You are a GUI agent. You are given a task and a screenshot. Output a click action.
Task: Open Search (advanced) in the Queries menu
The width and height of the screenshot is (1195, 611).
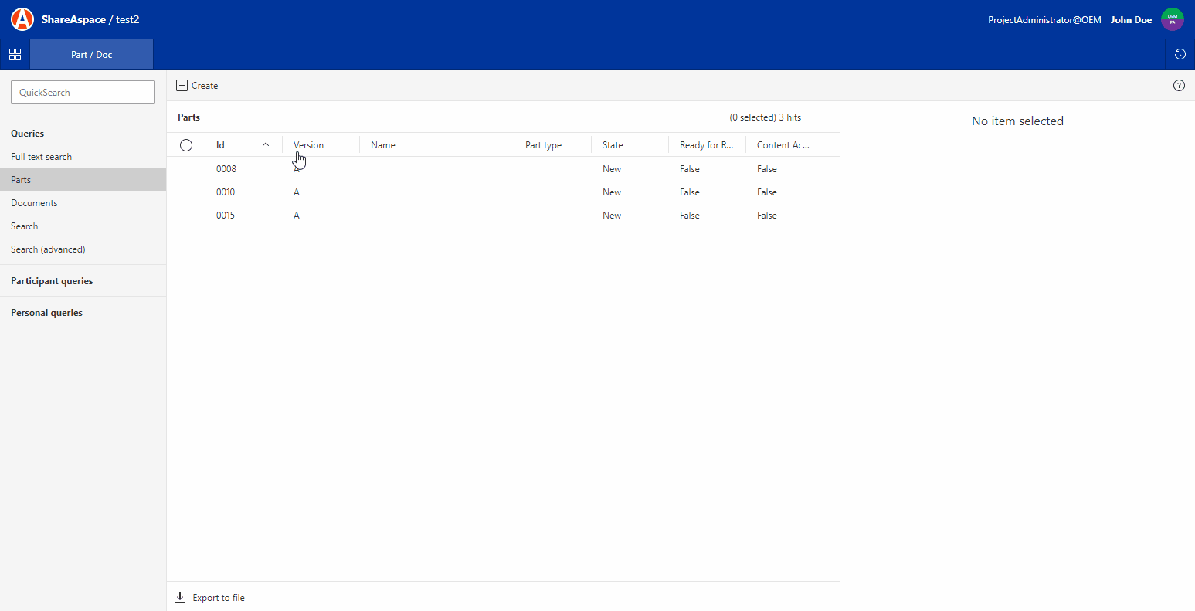[48, 249]
